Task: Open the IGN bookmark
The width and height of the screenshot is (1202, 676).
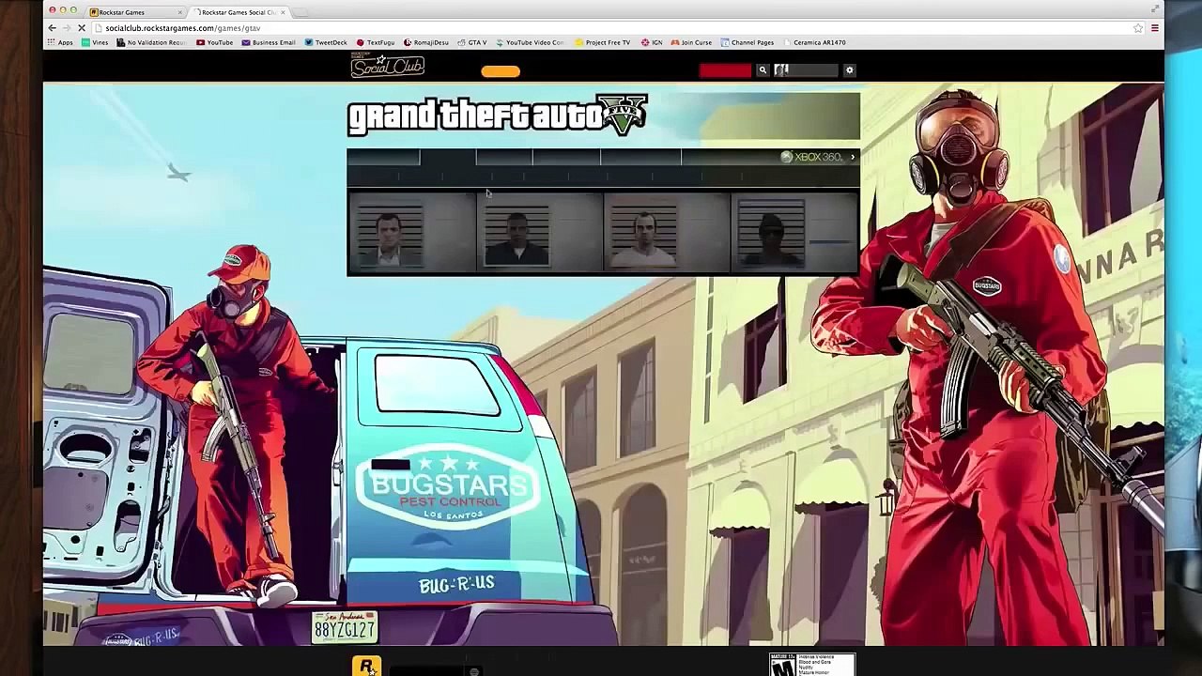Action: (x=652, y=42)
